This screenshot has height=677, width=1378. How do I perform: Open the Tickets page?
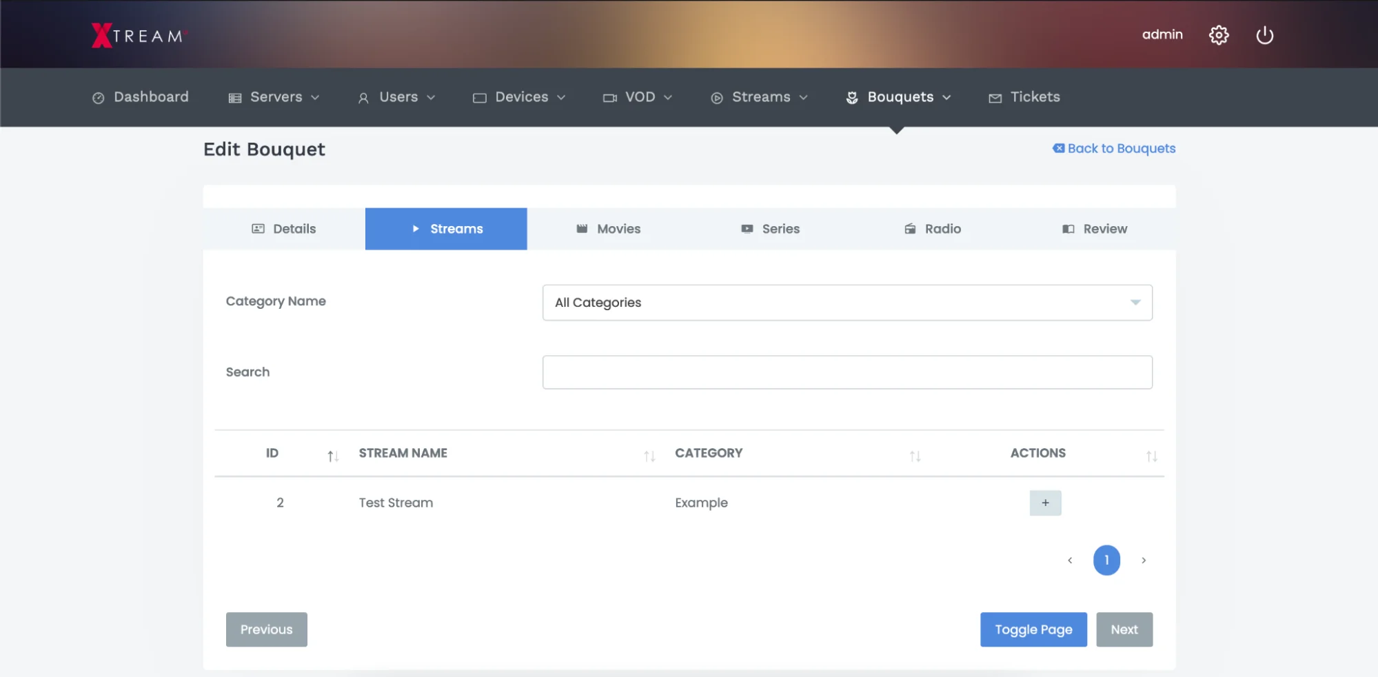1024,97
